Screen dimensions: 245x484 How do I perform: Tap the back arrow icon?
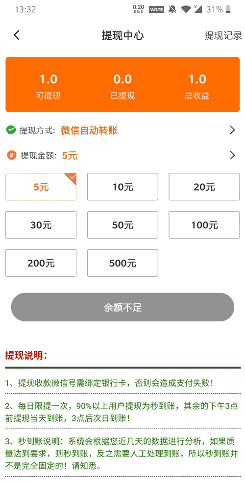(17, 35)
